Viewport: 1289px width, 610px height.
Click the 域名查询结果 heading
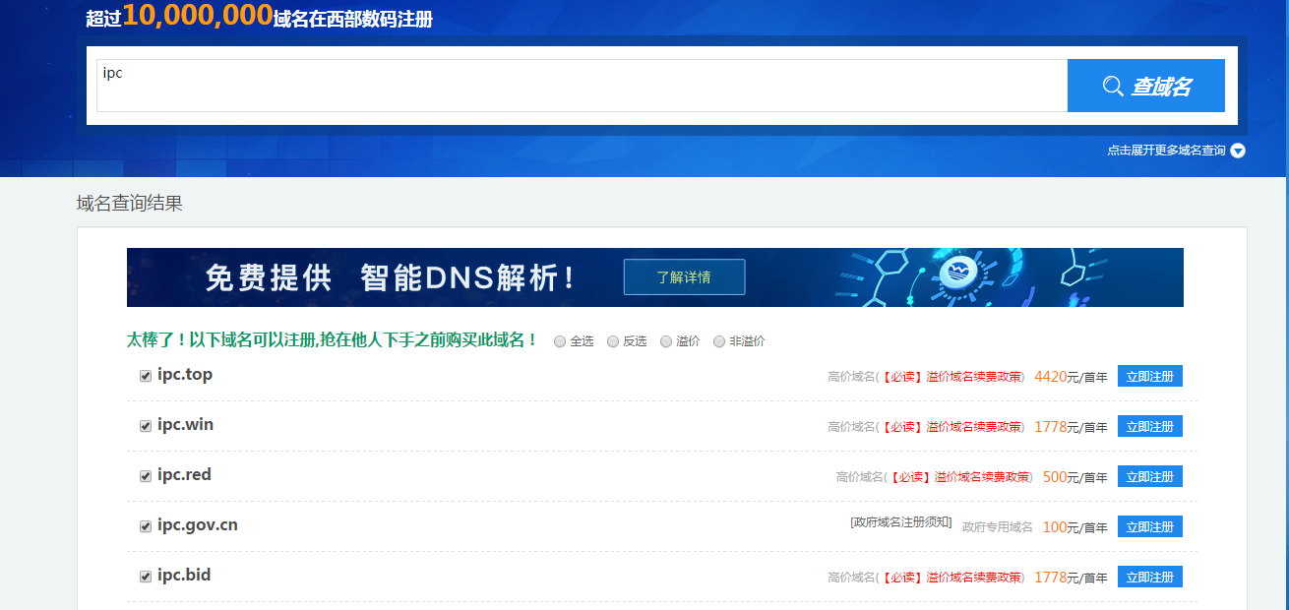[130, 204]
